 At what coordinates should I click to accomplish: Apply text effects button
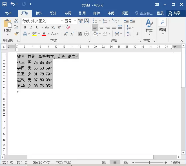(25, 34)
